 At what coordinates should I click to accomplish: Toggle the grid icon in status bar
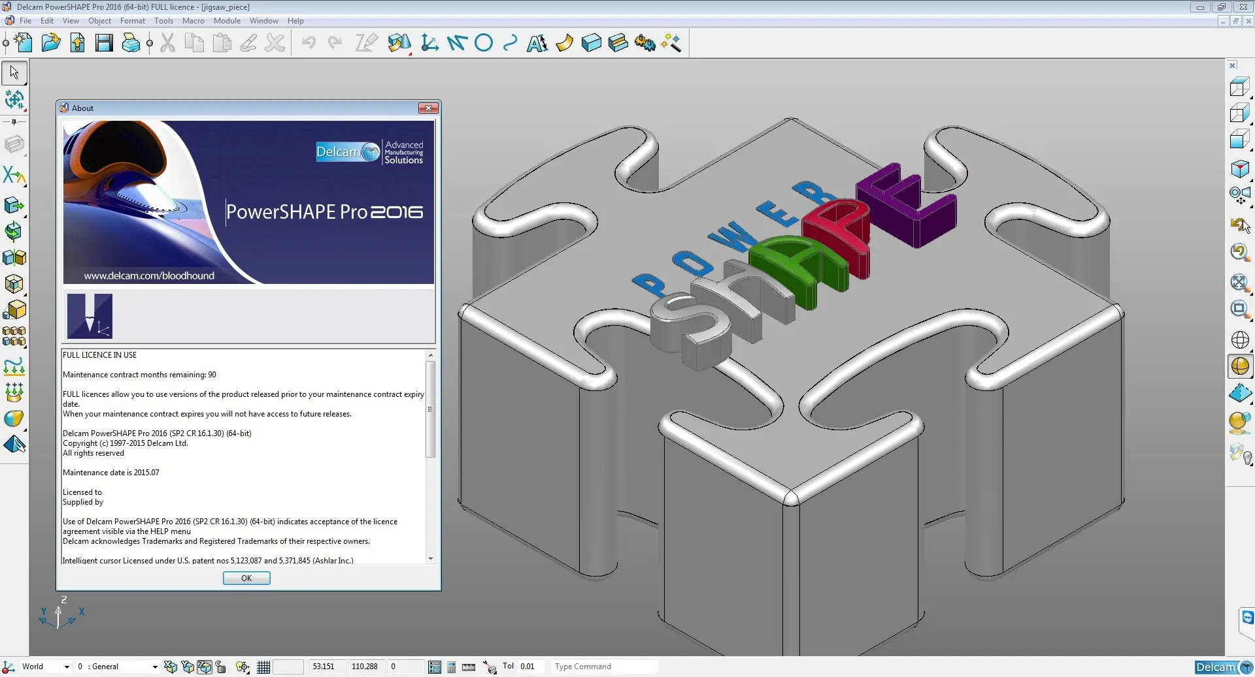[263, 667]
